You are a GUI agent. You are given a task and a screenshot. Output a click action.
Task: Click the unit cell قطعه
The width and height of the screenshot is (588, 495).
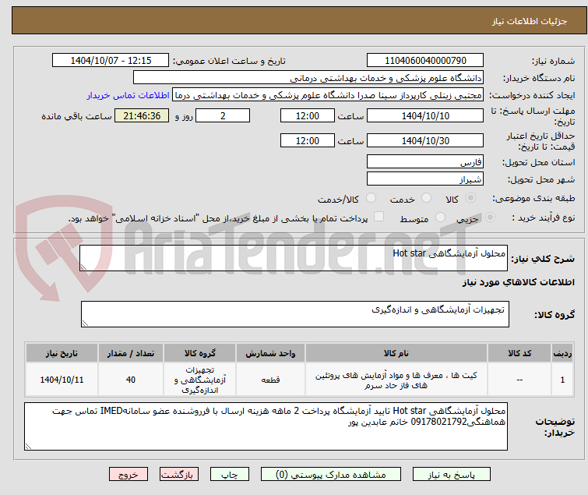point(270,380)
